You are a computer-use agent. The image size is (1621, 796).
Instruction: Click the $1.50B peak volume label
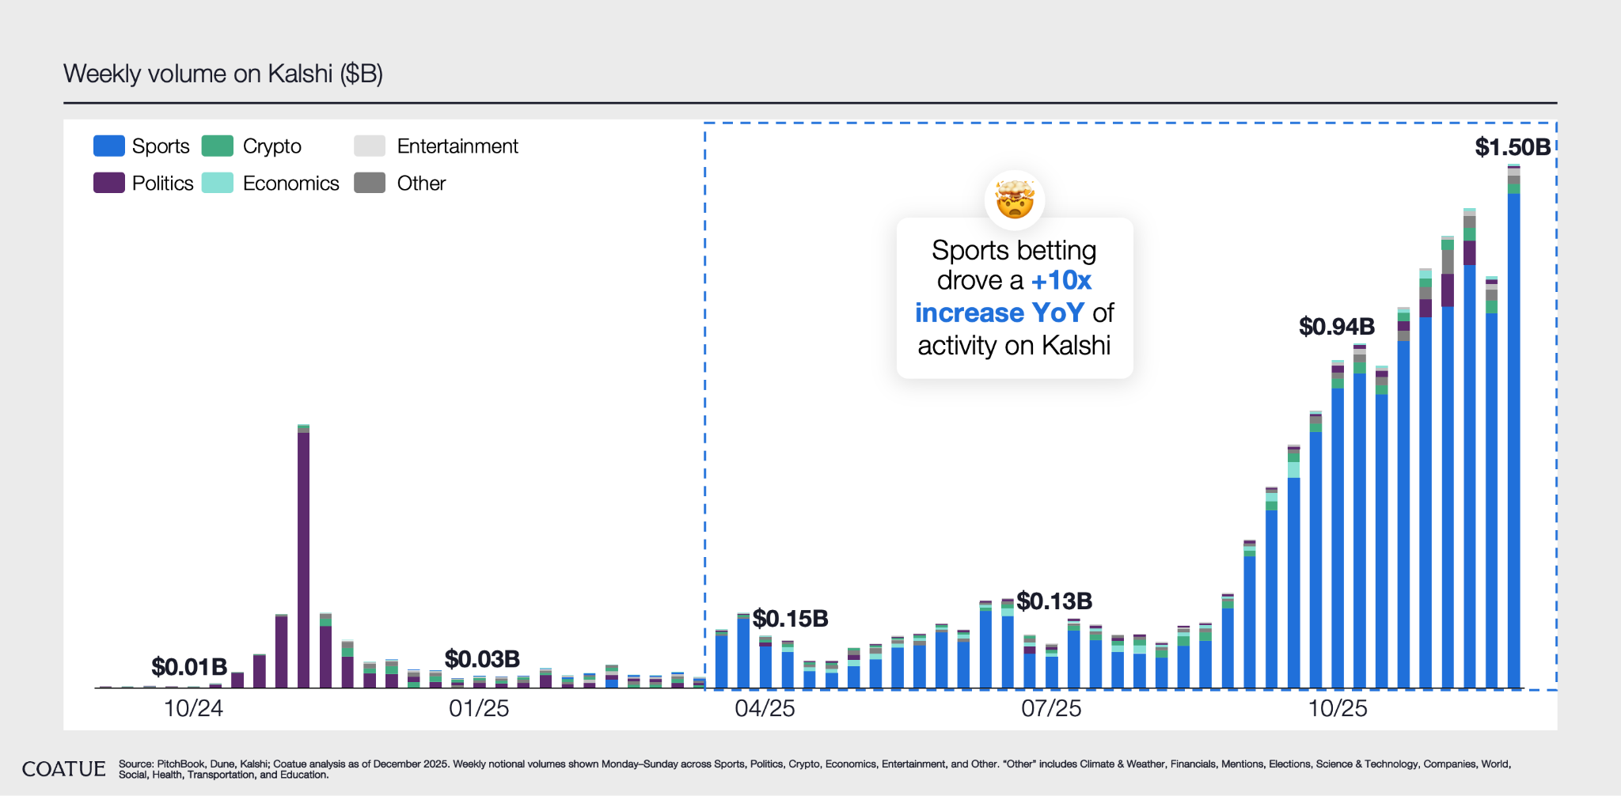1513,147
